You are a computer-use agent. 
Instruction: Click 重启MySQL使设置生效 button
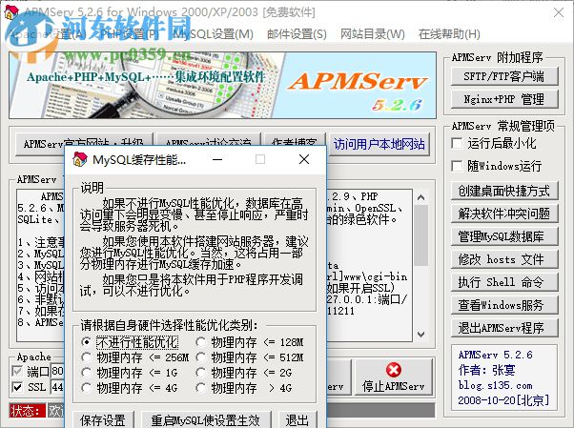click(206, 419)
